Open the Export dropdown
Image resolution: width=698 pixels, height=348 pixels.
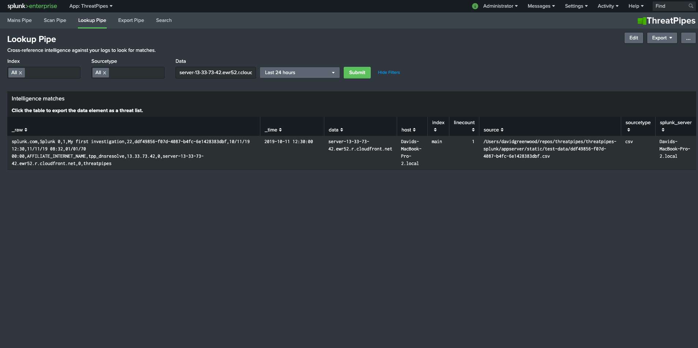[x=661, y=38]
